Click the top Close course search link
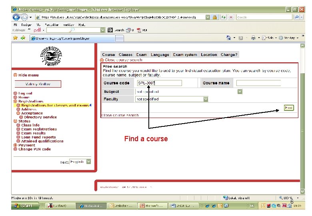312x216 pixels. 123,60
